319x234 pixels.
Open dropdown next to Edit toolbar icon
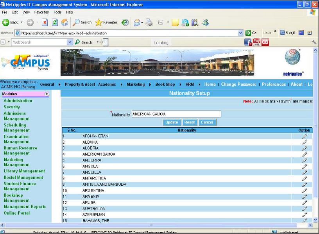click(x=168, y=22)
